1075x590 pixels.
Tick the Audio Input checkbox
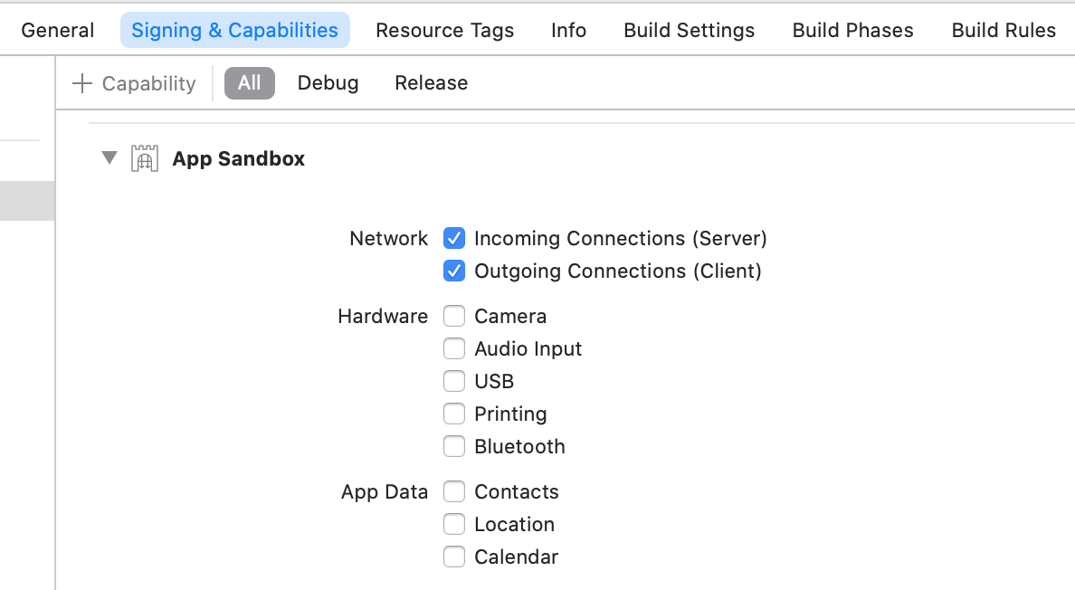(454, 349)
